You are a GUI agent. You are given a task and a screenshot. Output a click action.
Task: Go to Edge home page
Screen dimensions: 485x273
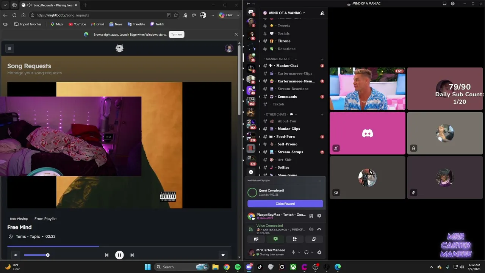pyautogui.click(x=23, y=15)
